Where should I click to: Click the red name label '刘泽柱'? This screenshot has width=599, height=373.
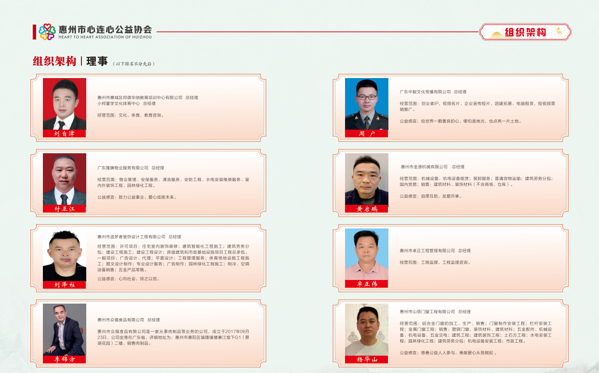click(x=65, y=285)
